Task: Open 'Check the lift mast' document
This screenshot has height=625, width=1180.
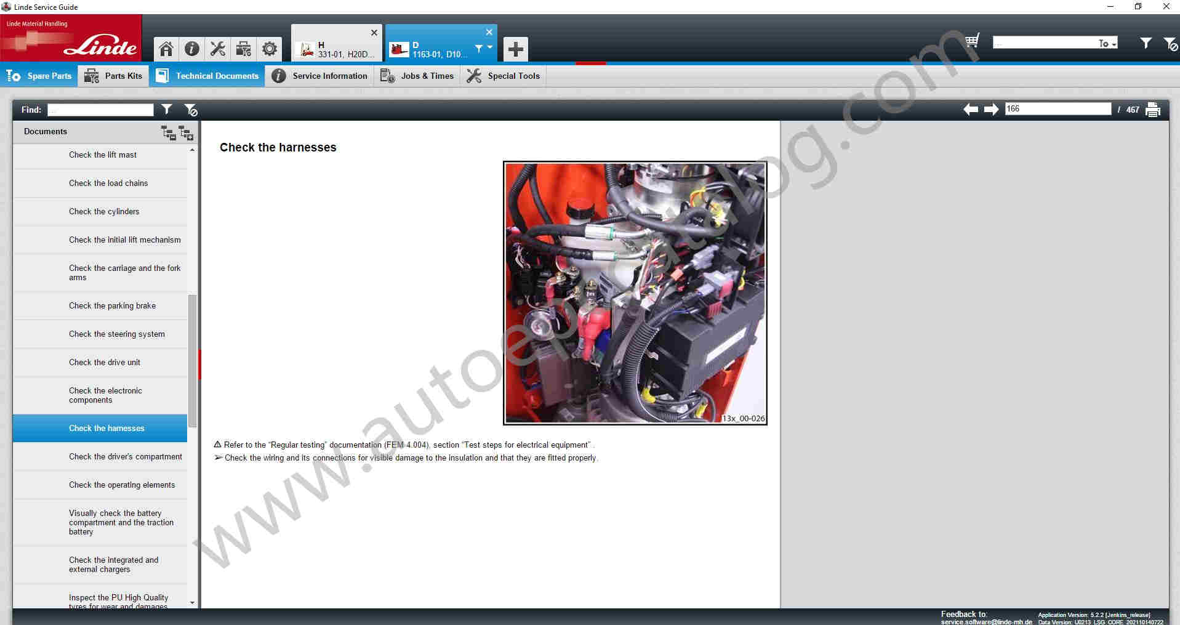Action: pos(100,155)
